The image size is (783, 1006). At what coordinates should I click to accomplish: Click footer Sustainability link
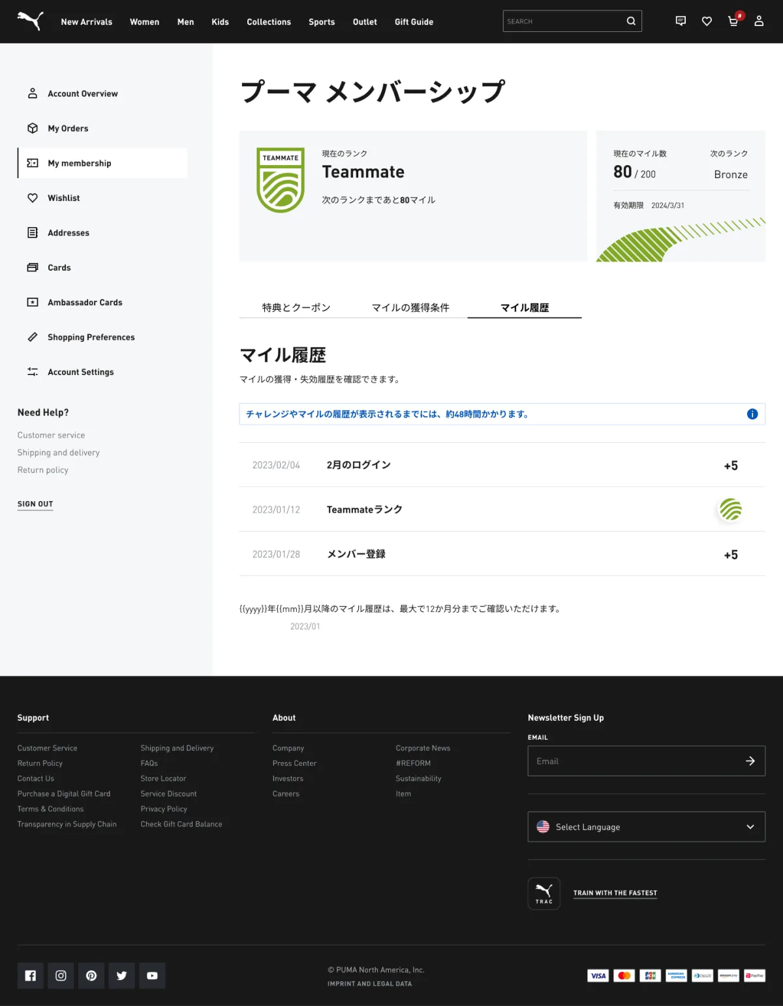click(418, 778)
